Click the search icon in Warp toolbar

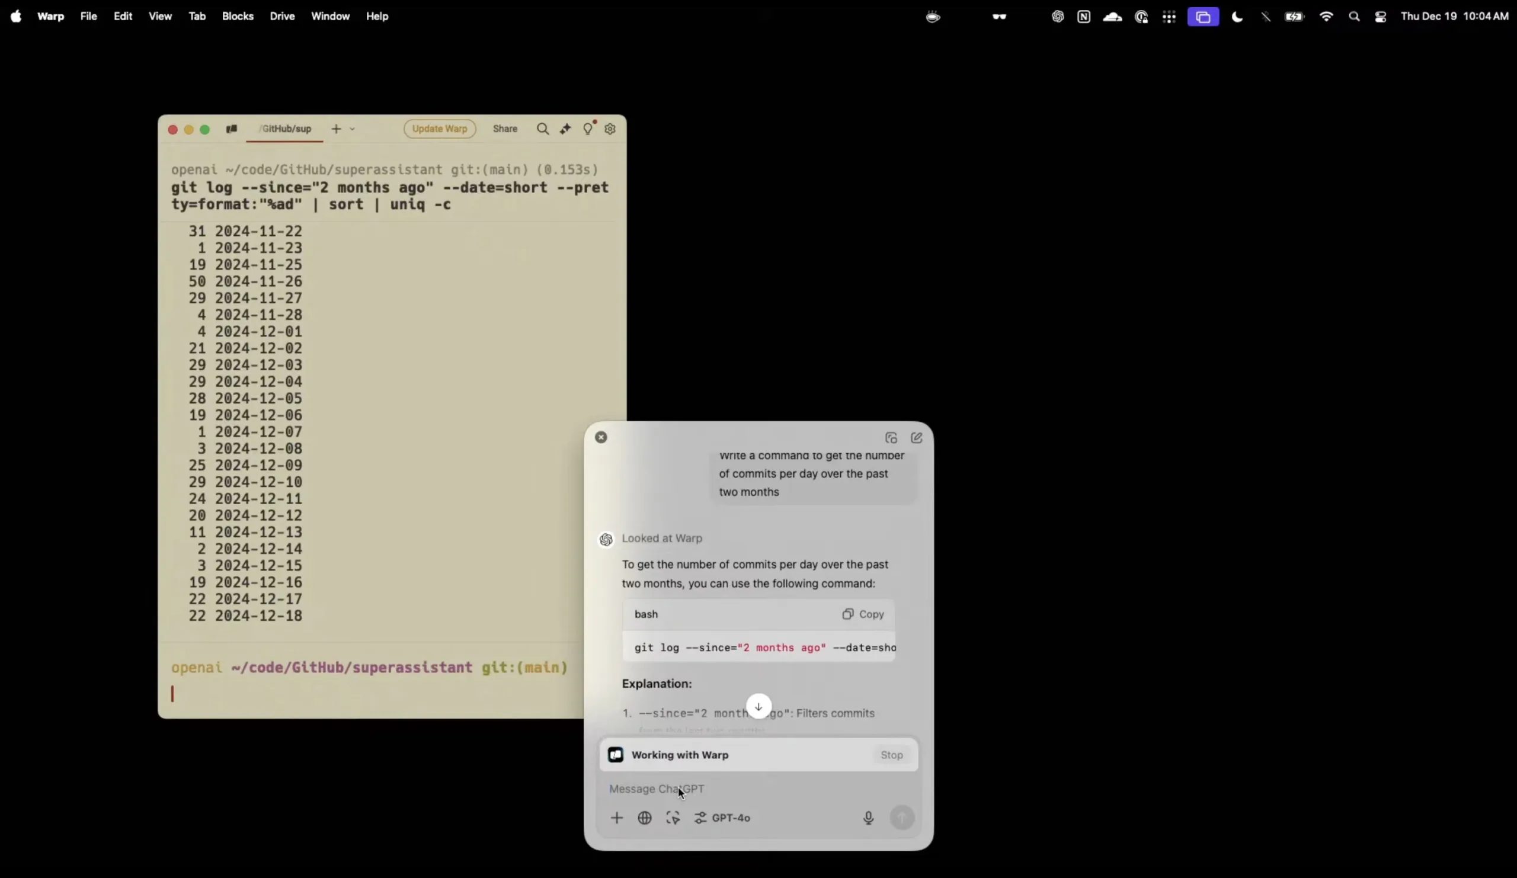point(543,129)
